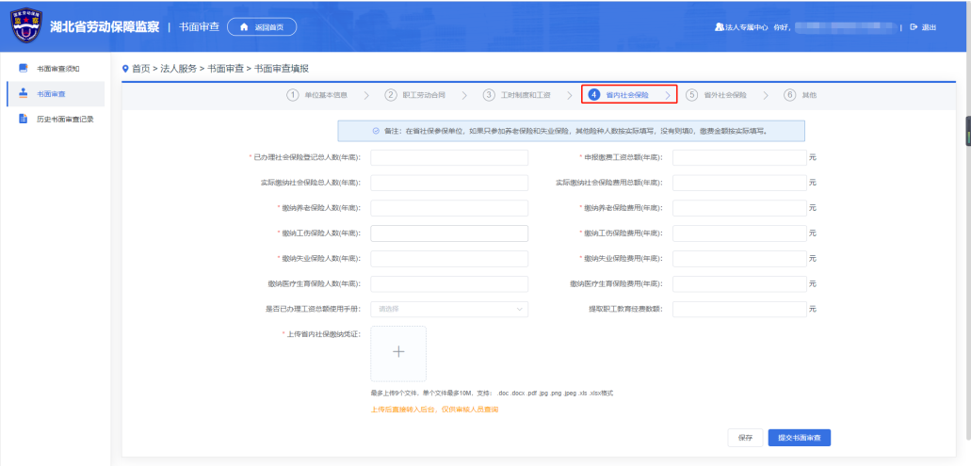Click the 书面审查须知 sidebar icon
This screenshot has height=466, width=971.
tap(24, 69)
